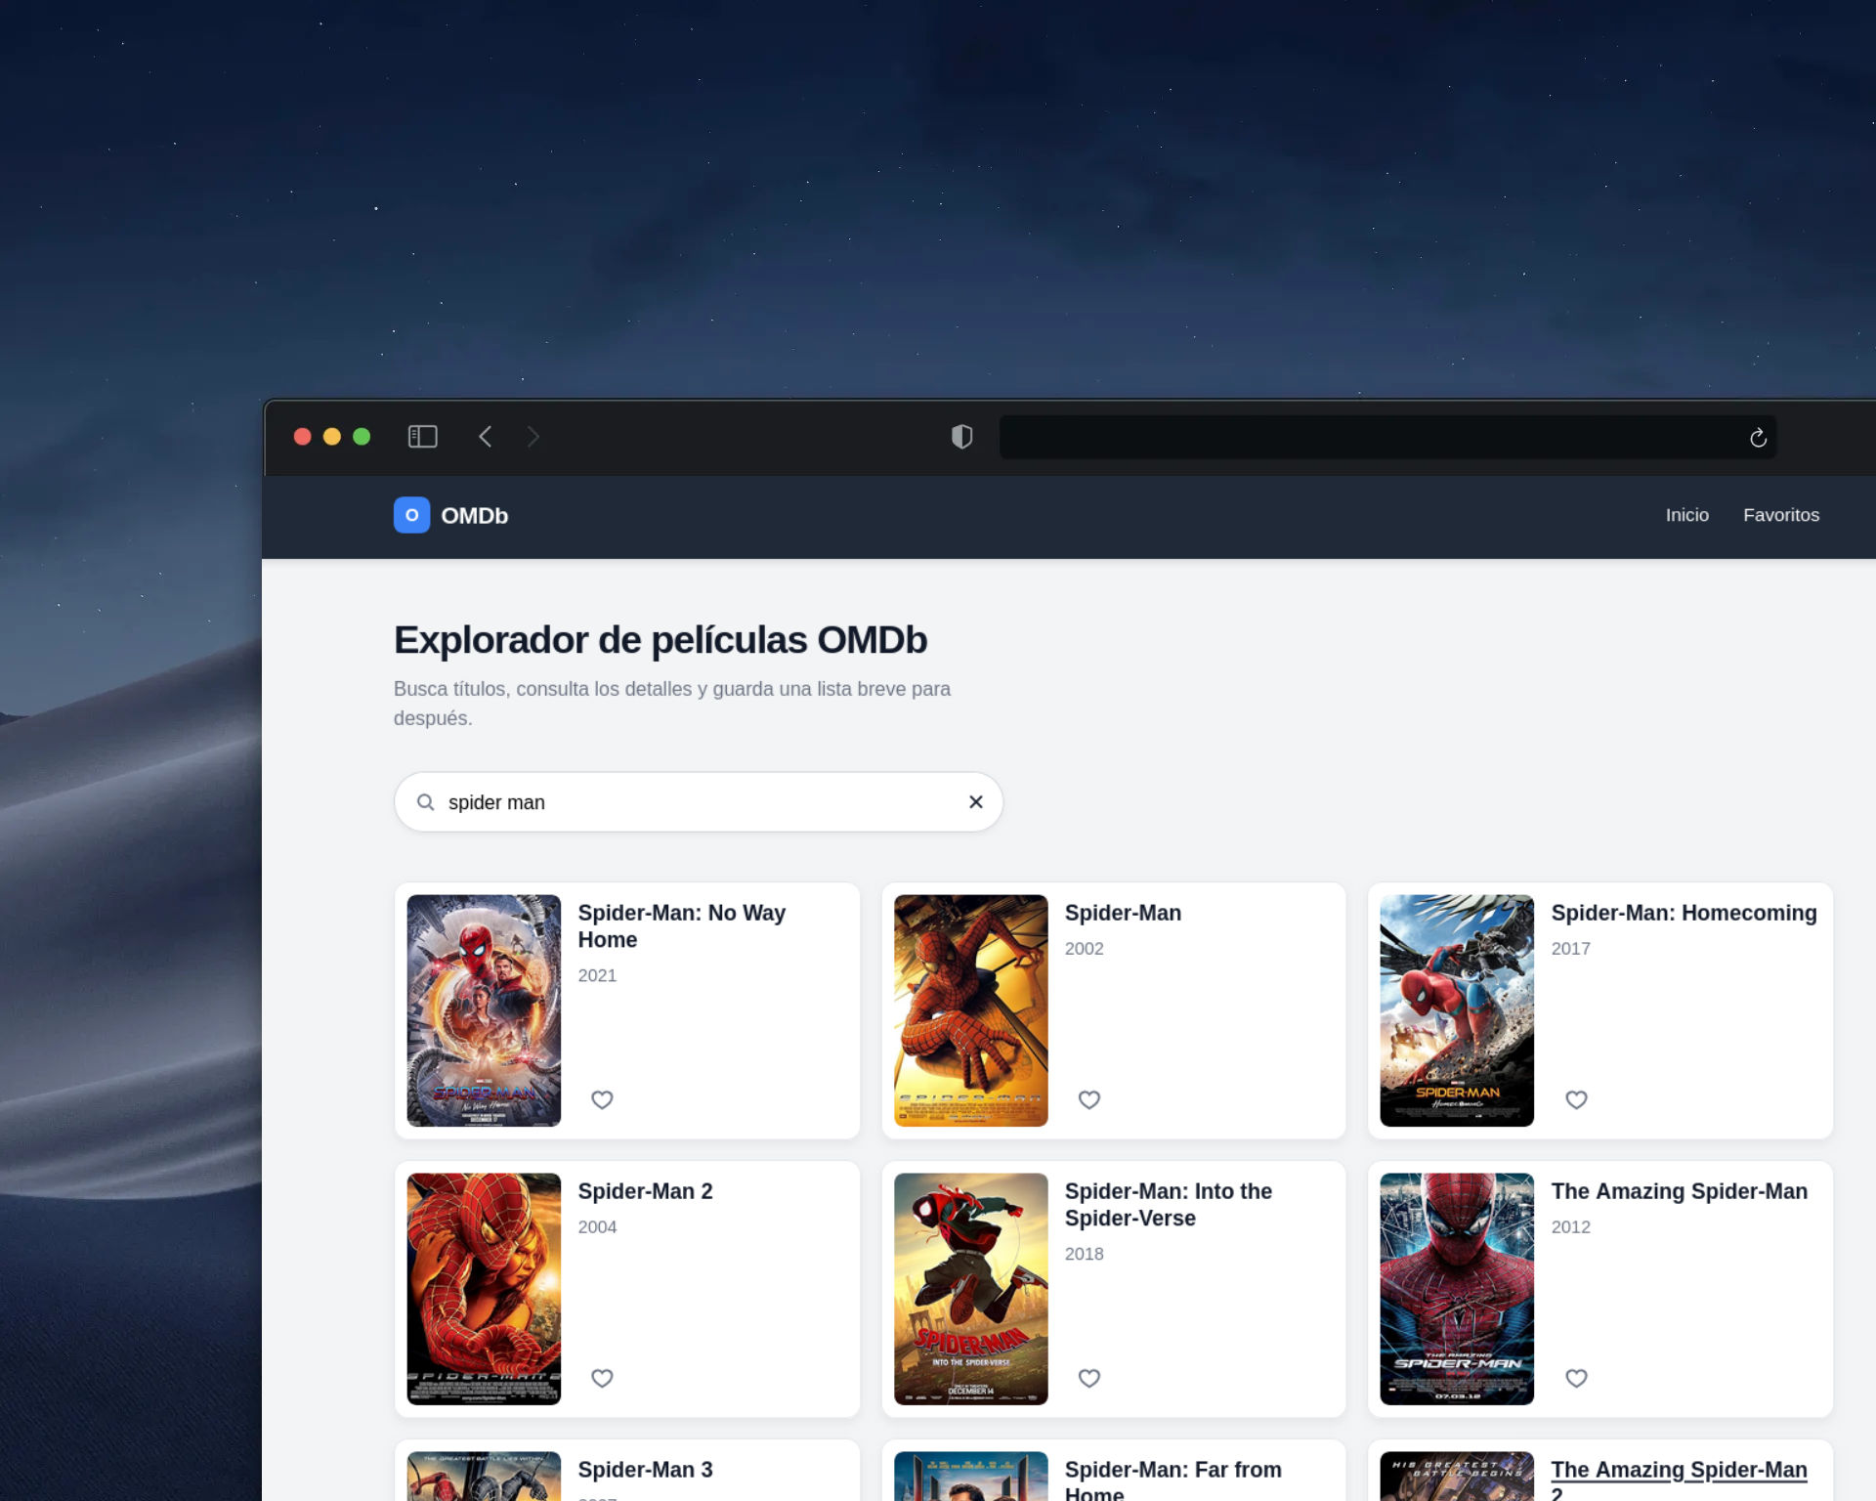
Task: Click the magnifier icon in search box
Action: pyautogui.click(x=425, y=802)
